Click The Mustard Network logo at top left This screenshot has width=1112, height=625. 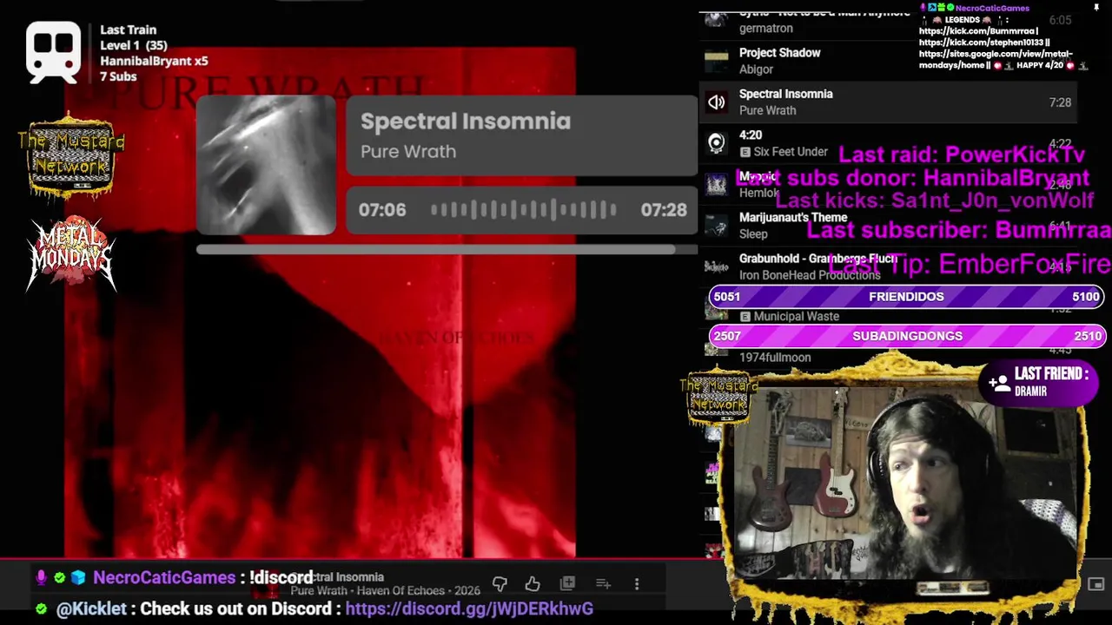coord(71,155)
